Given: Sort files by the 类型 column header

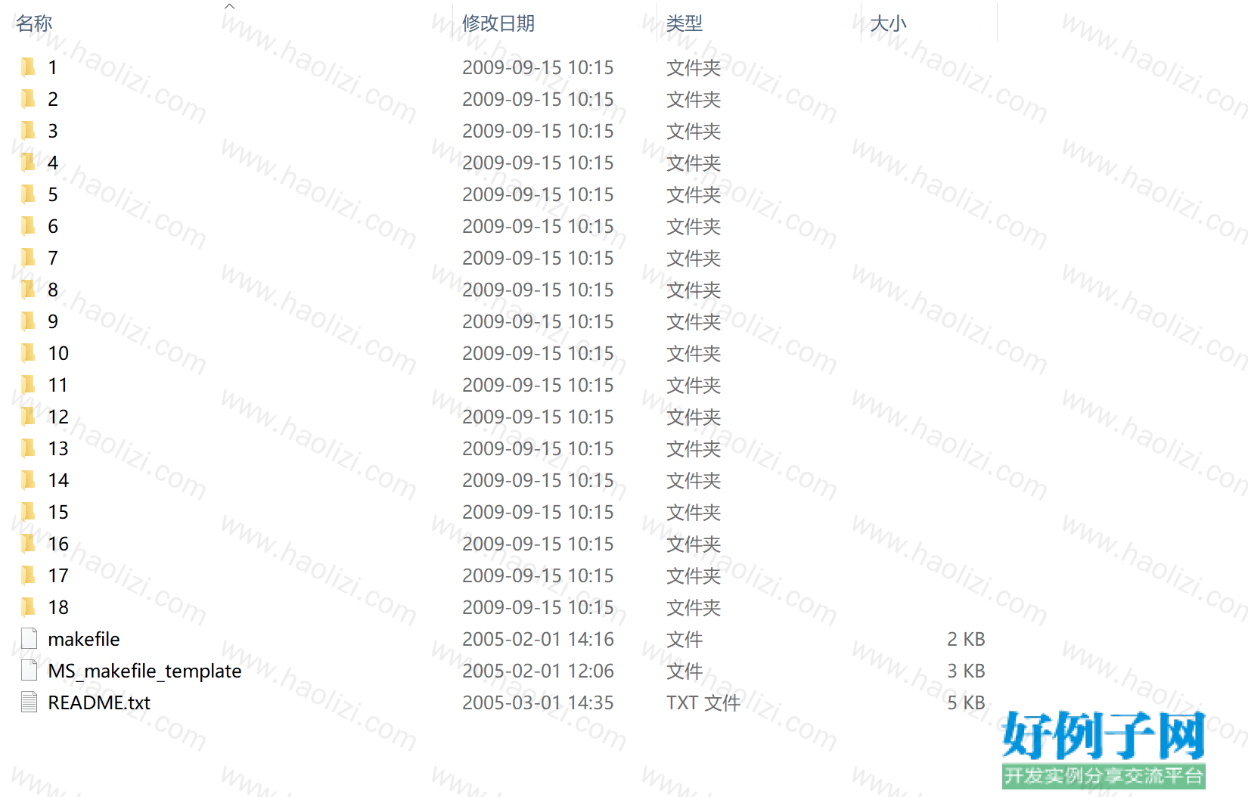Looking at the screenshot, I should coord(685,23).
